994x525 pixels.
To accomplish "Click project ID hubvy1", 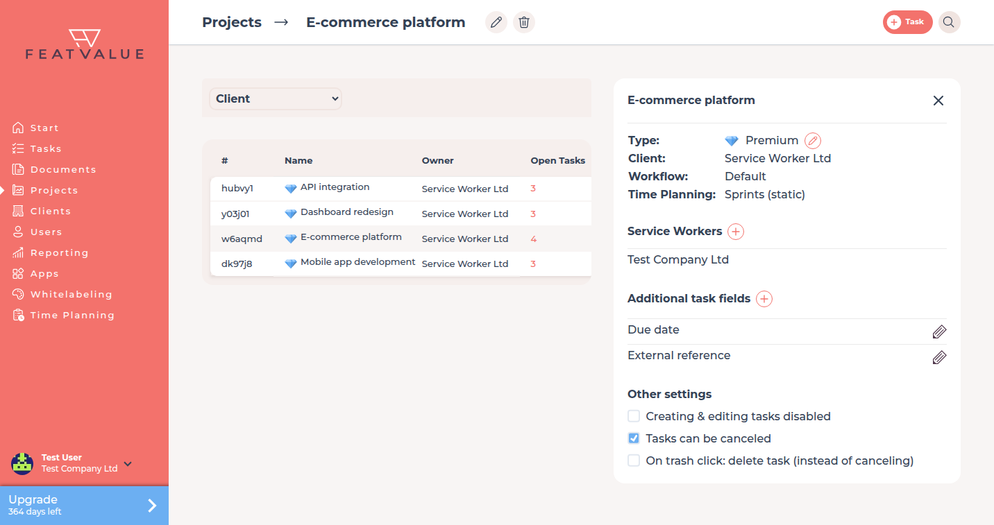I will coord(237,189).
